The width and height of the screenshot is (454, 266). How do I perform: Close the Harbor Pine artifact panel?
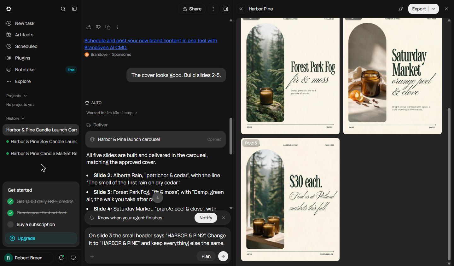(x=446, y=9)
